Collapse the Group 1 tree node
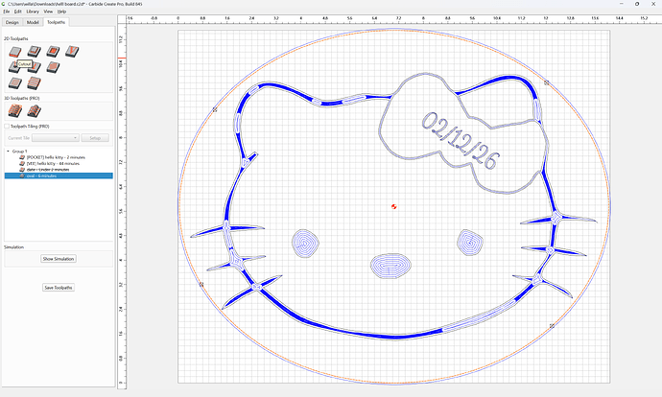Image resolution: width=662 pixels, height=397 pixels. (8, 152)
